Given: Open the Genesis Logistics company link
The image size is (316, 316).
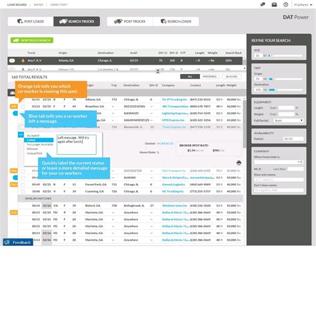Looking at the screenshot, I should (x=173, y=185).
